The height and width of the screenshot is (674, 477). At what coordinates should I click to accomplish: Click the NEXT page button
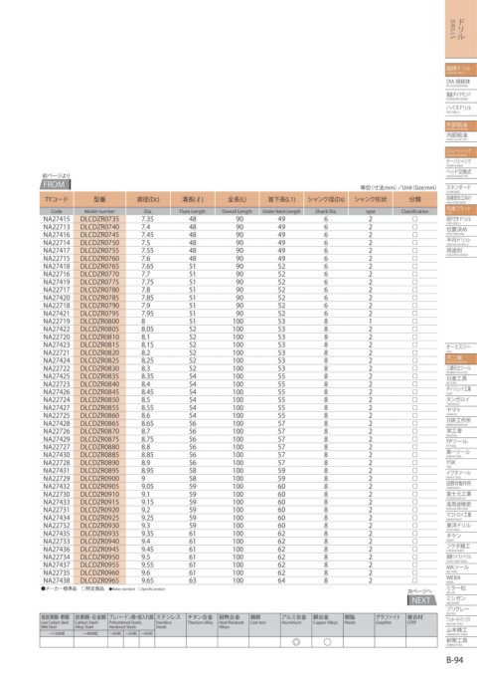pos(420,600)
